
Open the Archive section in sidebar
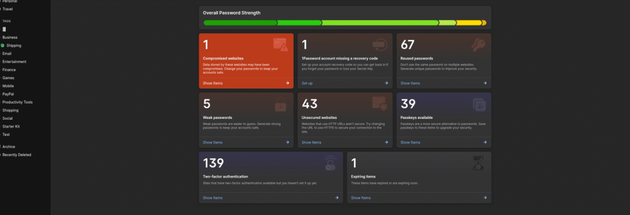[x=9, y=147]
